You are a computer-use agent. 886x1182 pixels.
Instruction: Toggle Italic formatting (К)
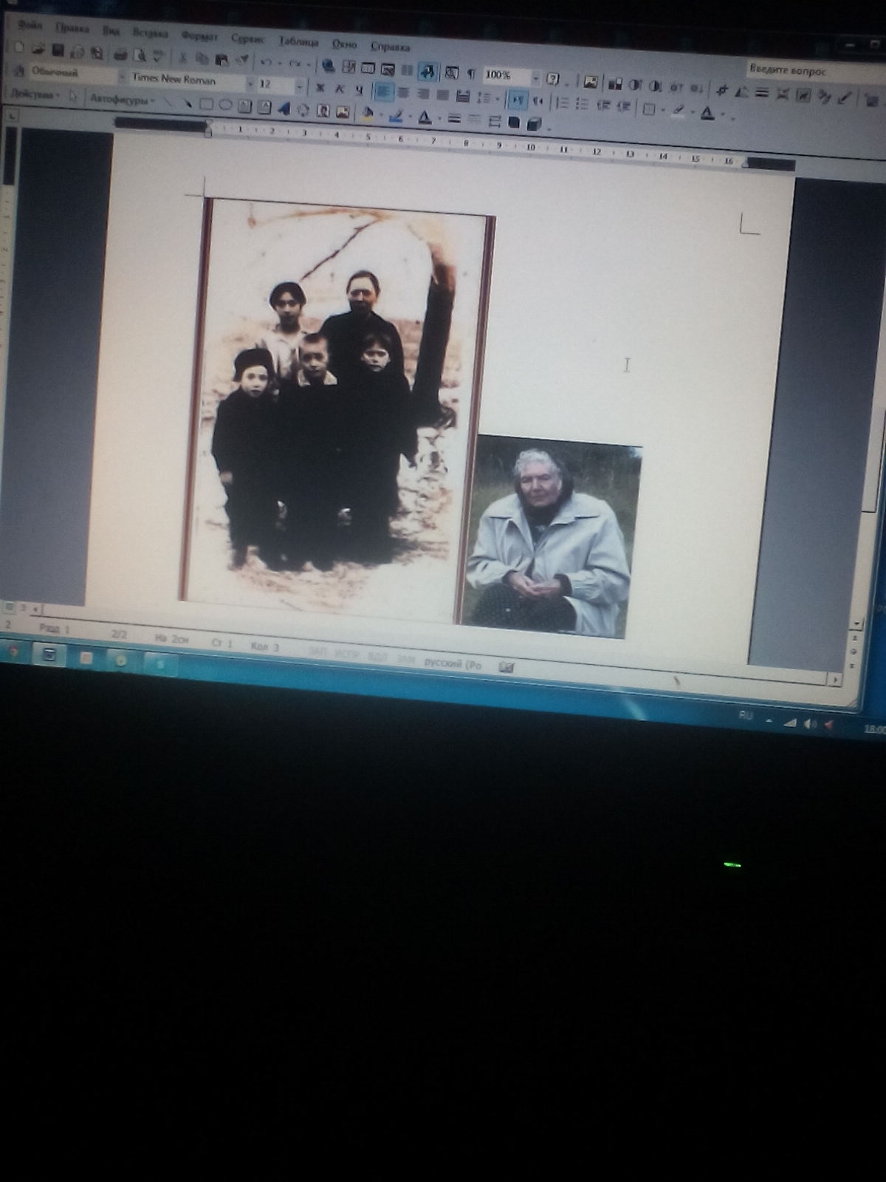point(339,89)
